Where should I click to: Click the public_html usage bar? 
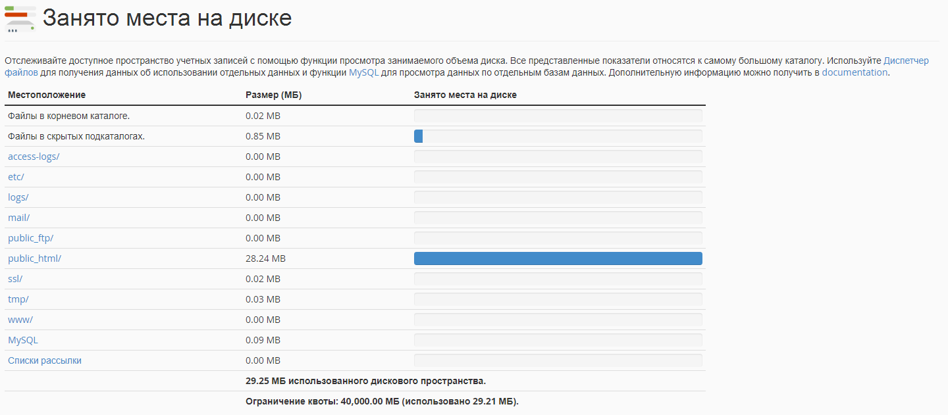pos(558,258)
